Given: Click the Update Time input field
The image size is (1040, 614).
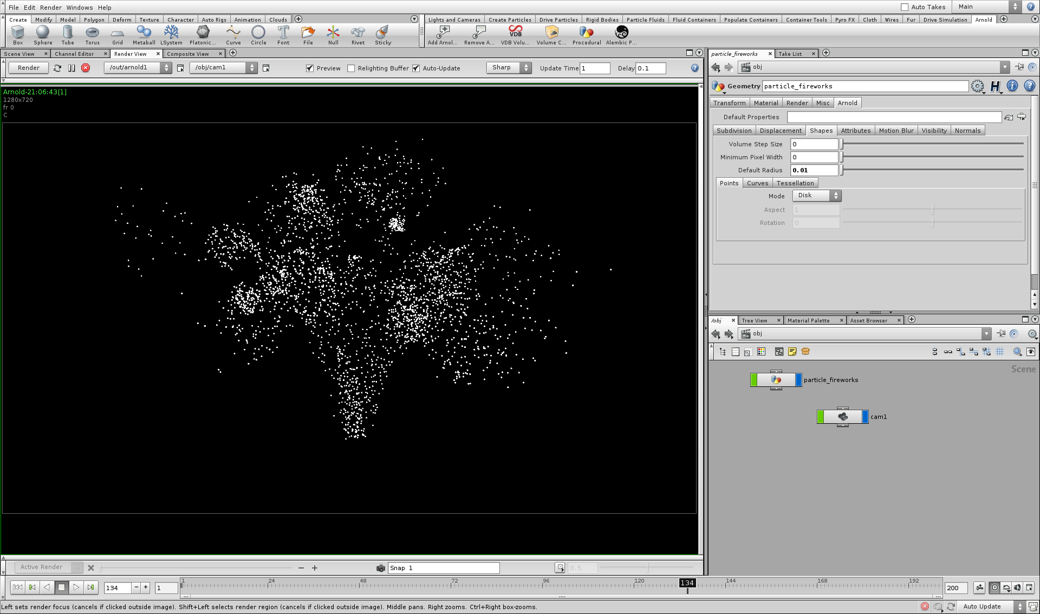Looking at the screenshot, I should pyautogui.click(x=595, y=68).
